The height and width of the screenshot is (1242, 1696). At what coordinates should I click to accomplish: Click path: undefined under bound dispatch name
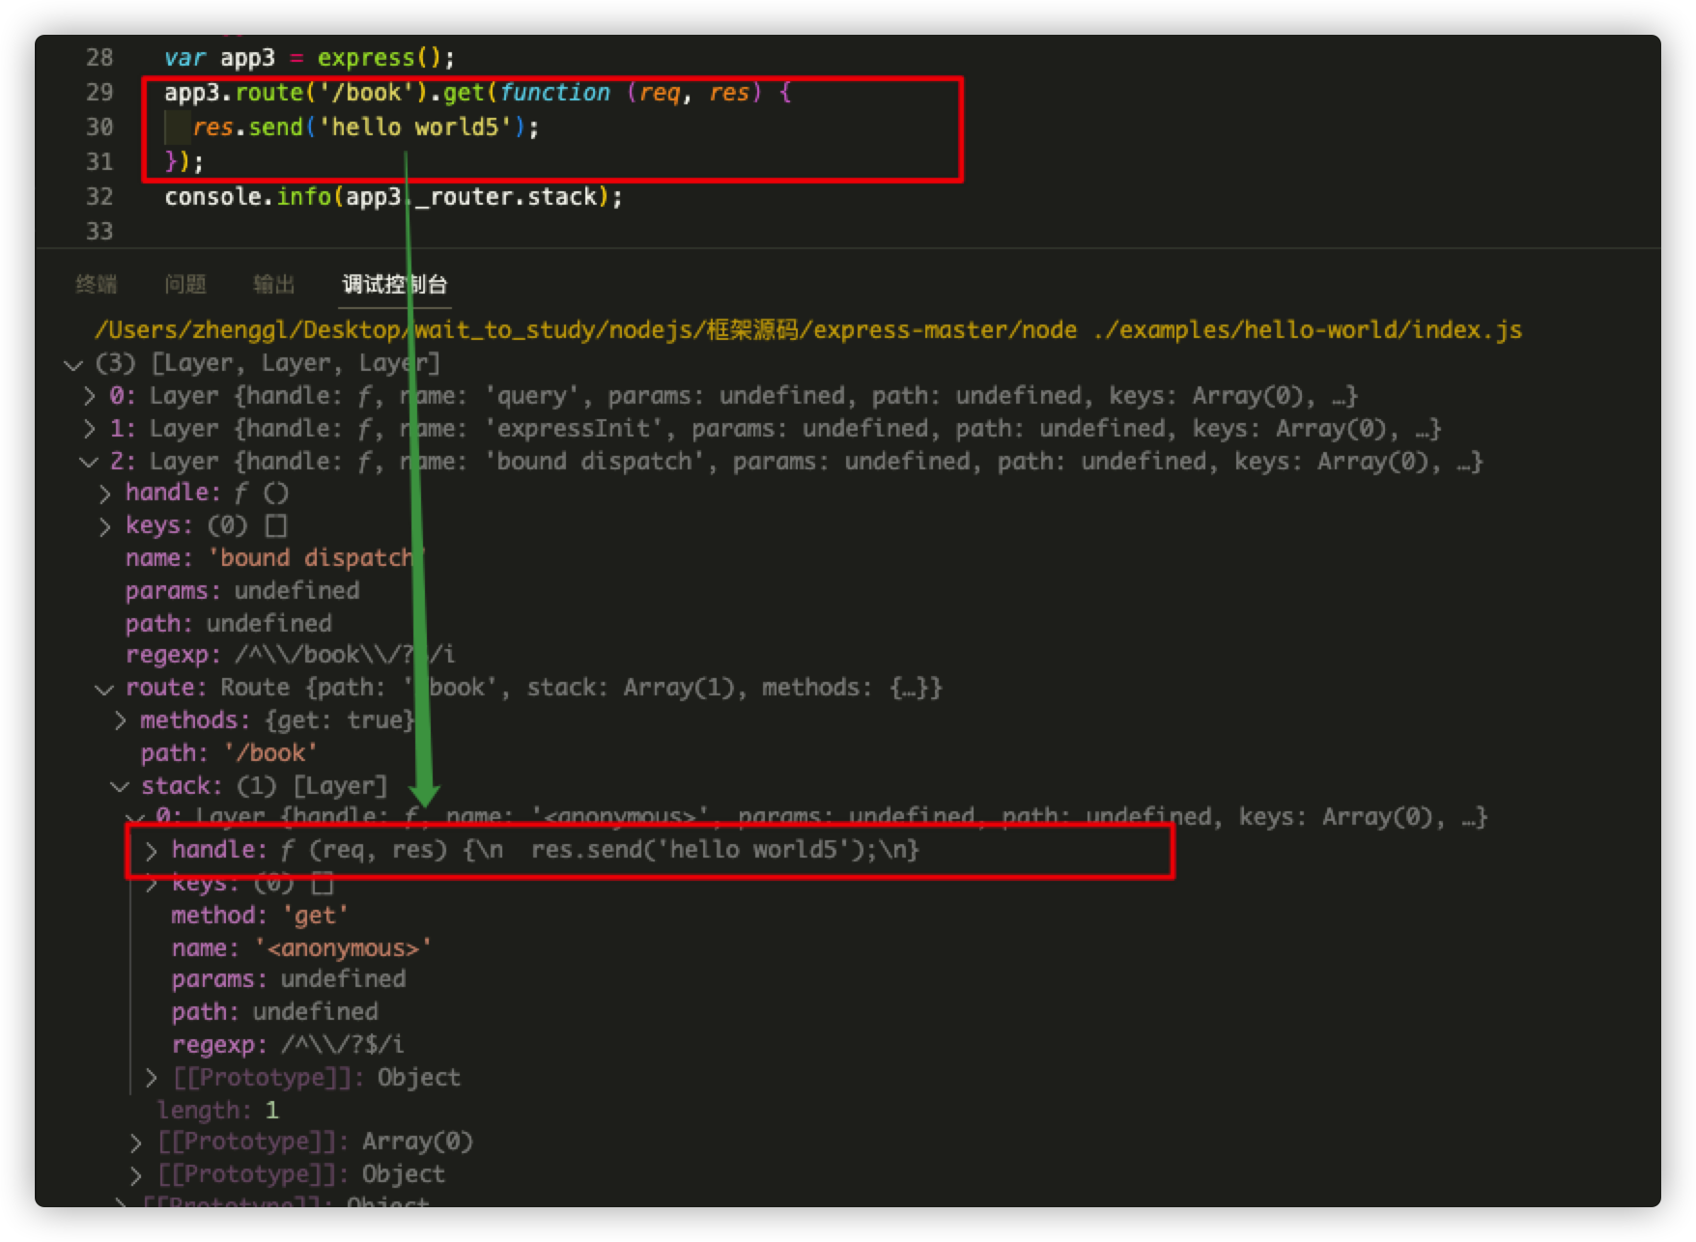coord(229,624)
